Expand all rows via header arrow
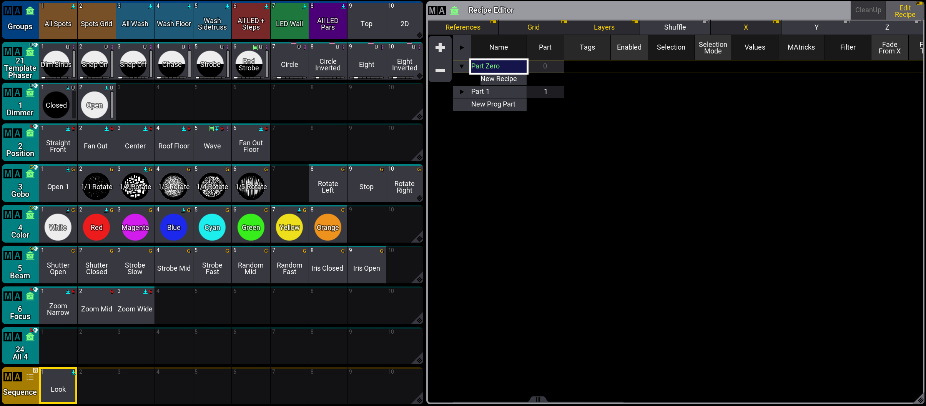The height and width of the screenshot is (406, 926). pos(462,47)
